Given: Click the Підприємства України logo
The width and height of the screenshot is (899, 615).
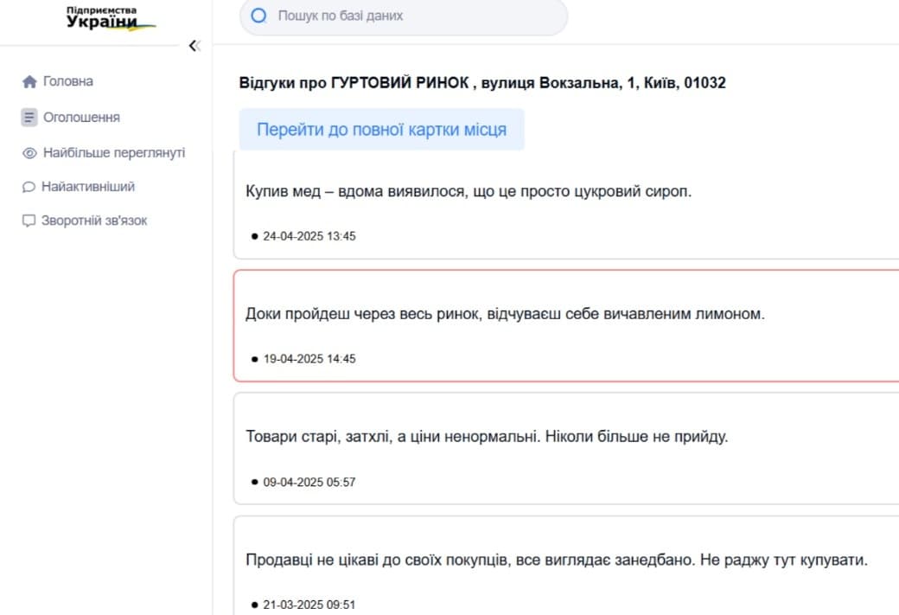Looking at the screenshot, I should (x=110, y=18).
